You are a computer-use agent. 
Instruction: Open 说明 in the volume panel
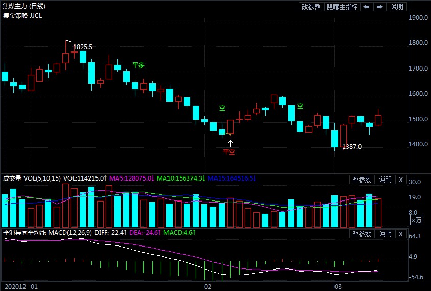click(x=385, y=180)
